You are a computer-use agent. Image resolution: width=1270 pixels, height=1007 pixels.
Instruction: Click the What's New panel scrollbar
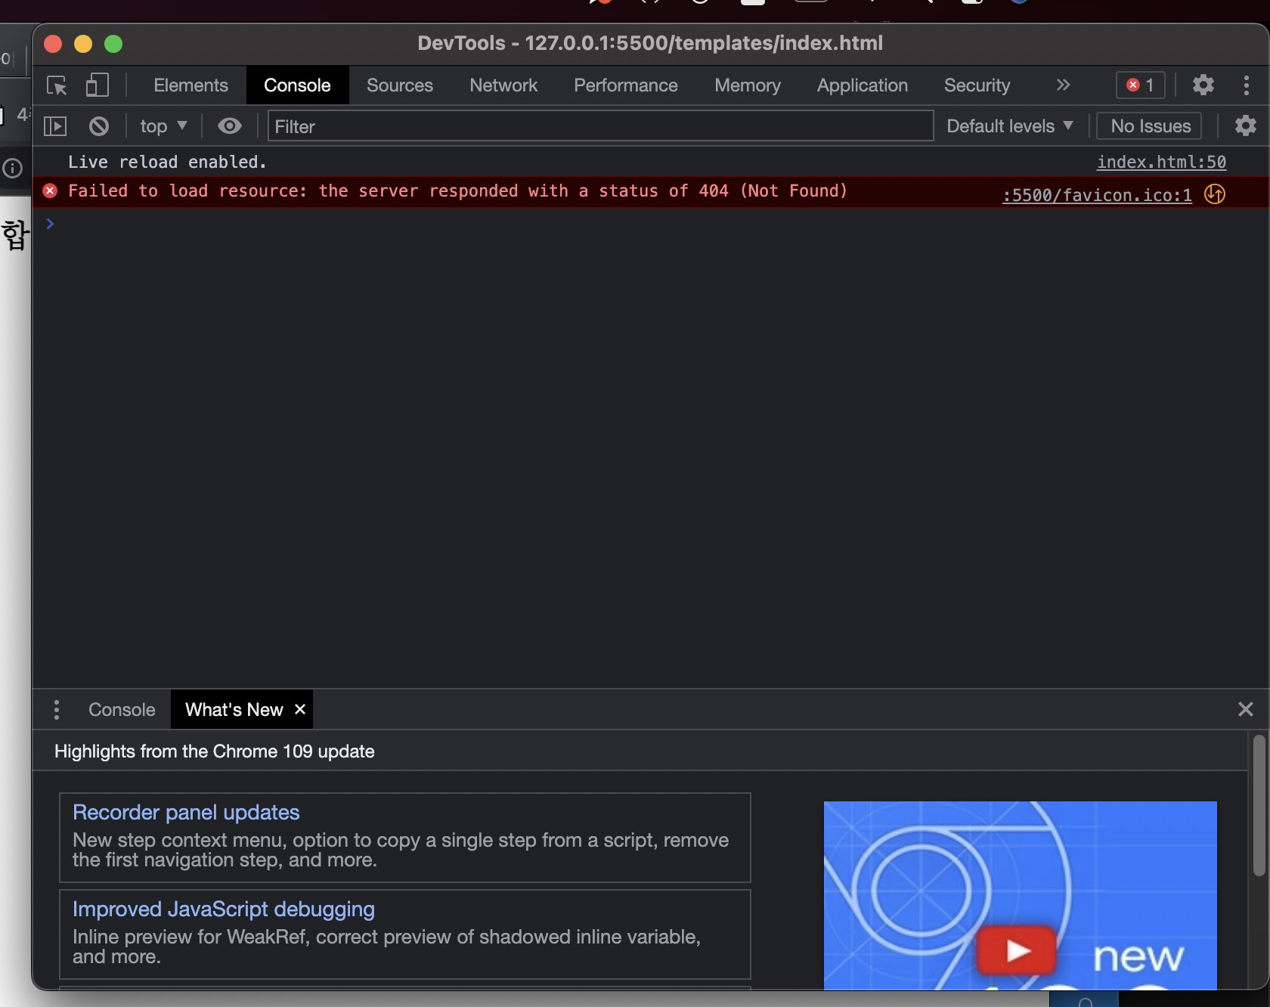[1259, 805]
